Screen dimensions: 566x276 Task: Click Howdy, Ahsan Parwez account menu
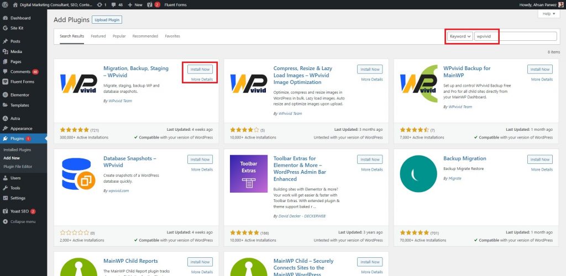click(541, 4)
